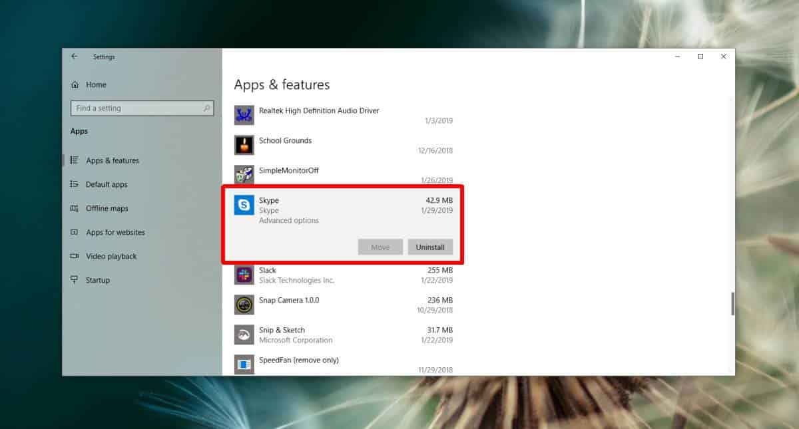Click the School Grounds app icon
799x429 pixels.
pos(244,145)
